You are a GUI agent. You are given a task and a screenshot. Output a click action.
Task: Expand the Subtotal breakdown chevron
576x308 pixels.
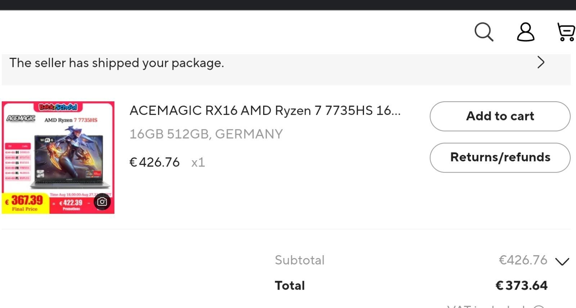tap(562, 261)
